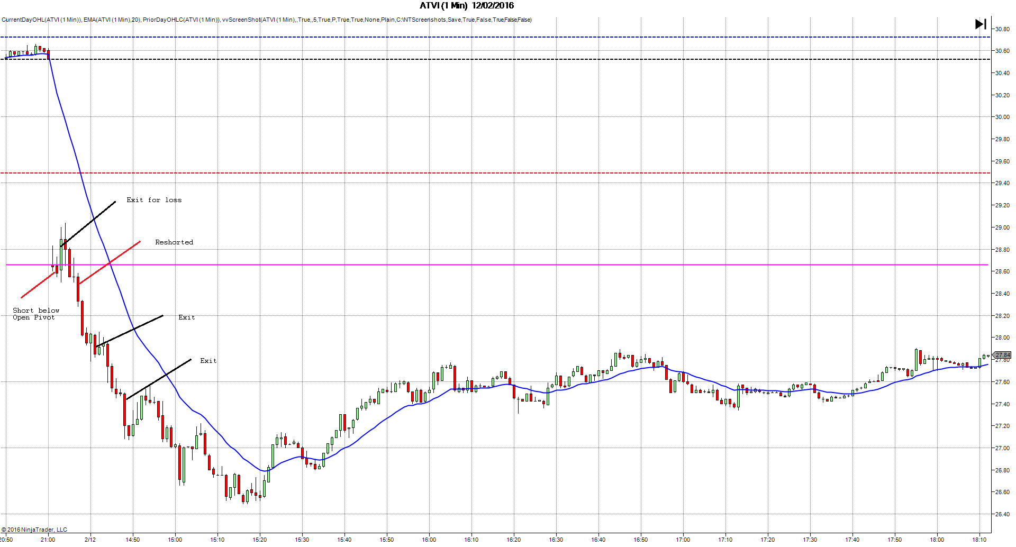Click the 16:50 time axis label
Image resolution: width=1016 pixels, height=547 pixels.
pos(641,540)
